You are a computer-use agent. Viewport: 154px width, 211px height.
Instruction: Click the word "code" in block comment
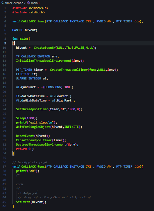pos(19,184)
